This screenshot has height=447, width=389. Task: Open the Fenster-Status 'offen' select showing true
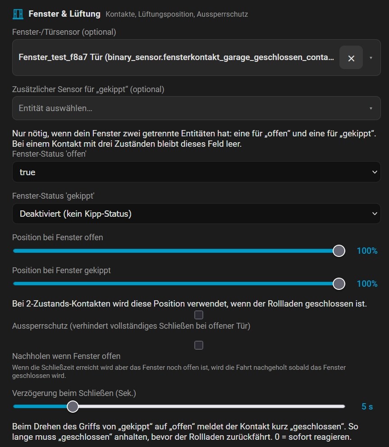tap(197, 172)
